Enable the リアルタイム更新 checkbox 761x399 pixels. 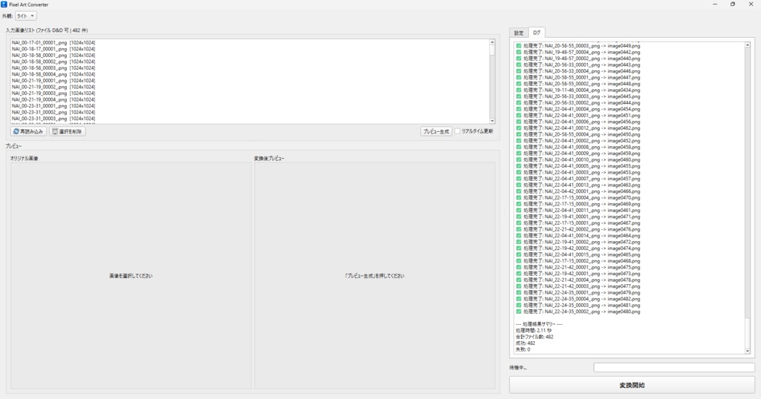[x=457, y=131]
